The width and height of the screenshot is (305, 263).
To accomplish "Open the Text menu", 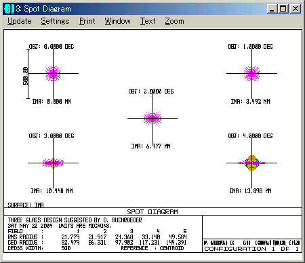I will 148,21.
